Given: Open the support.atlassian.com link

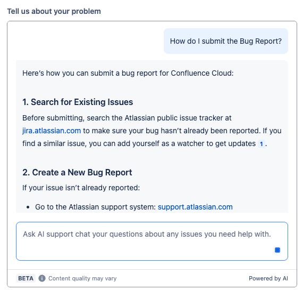Looking at the screenshot, I should coord(195,207).
